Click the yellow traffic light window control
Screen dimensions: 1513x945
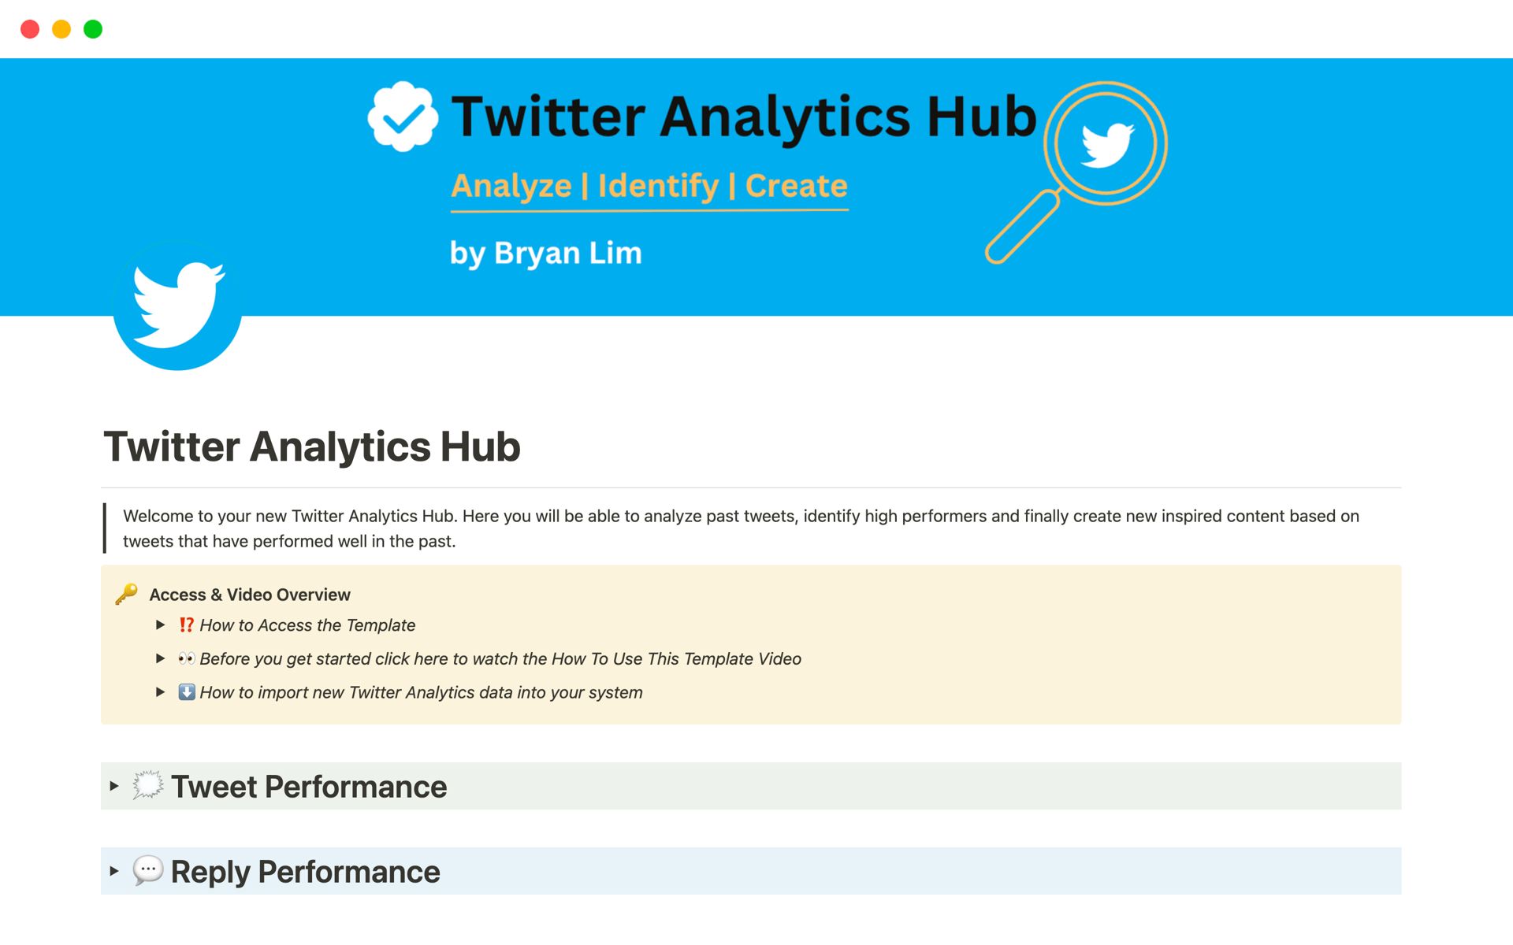[61, 28]
